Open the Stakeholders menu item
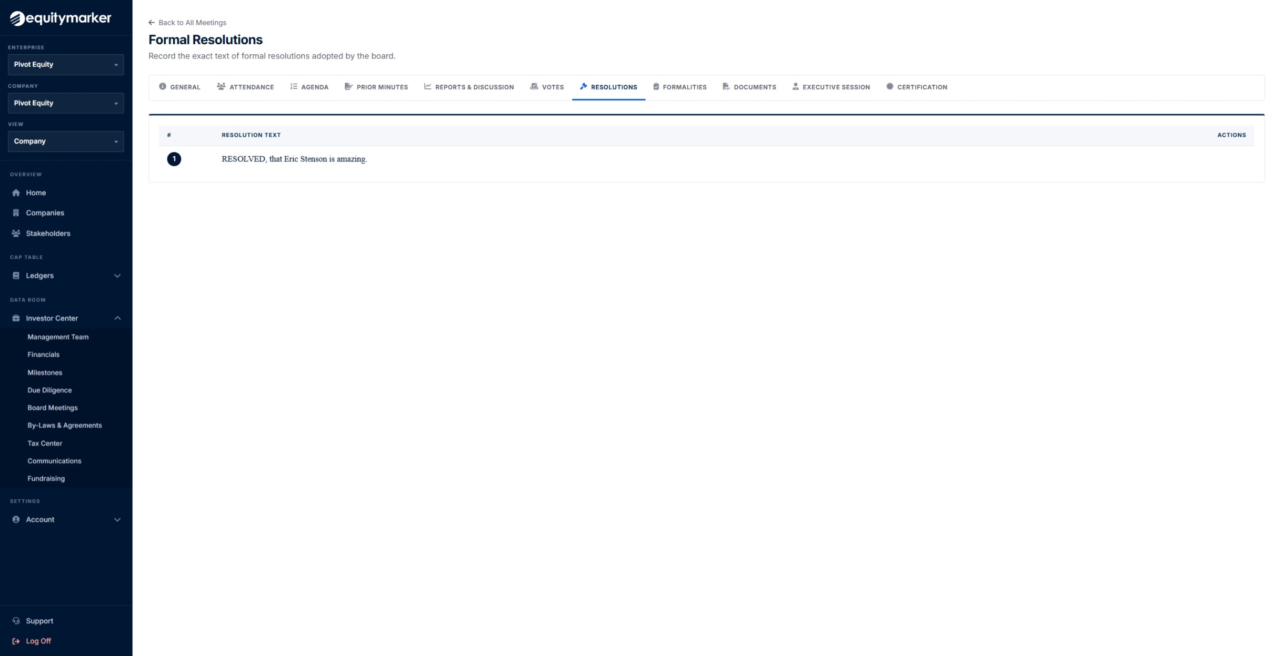 click(x=66, y=234)
